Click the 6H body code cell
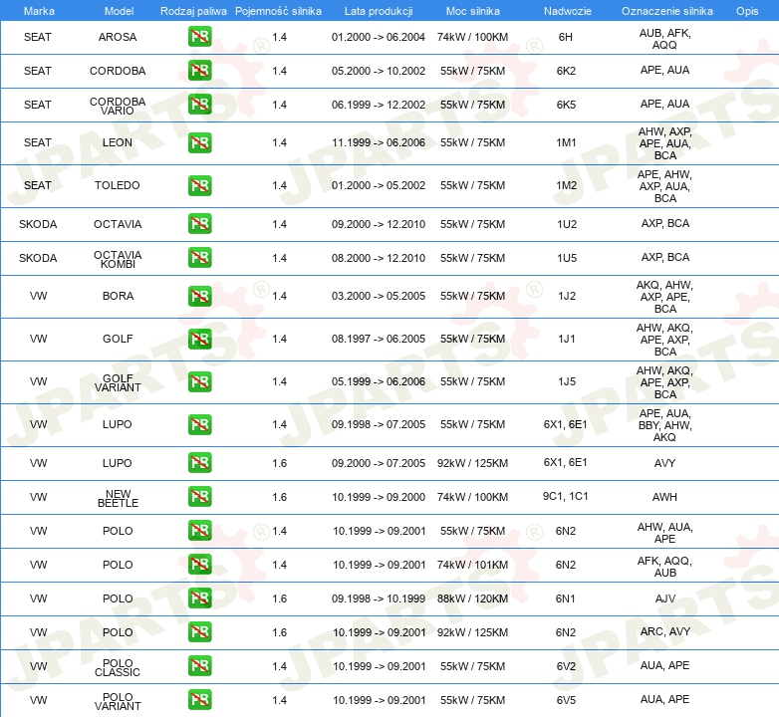779x717 pixels. (566, 37)
